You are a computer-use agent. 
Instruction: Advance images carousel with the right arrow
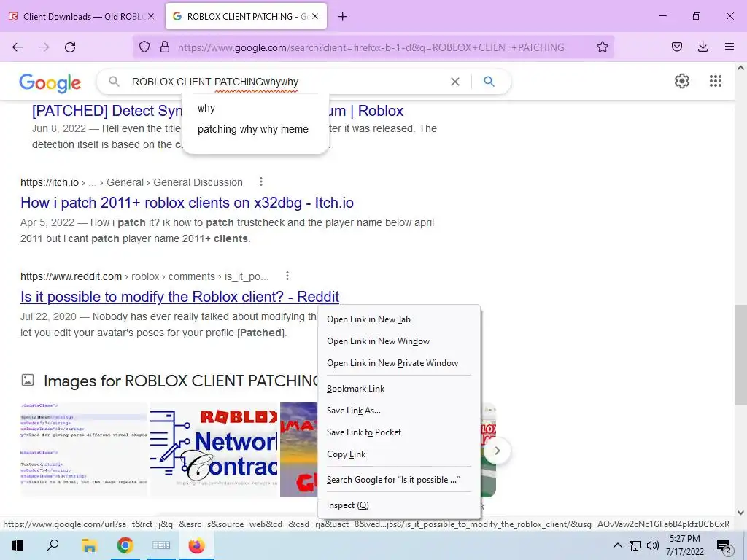pos(497,451)
